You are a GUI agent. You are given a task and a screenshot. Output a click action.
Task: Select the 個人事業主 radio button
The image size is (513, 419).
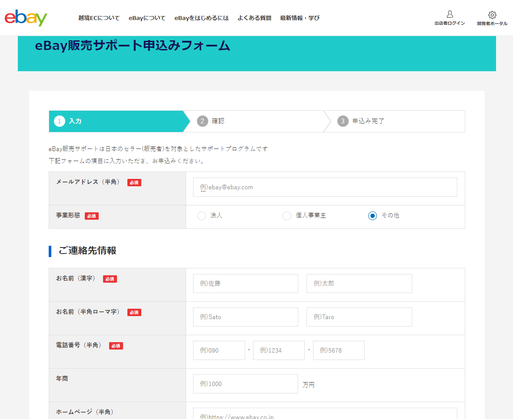point(287,215)
